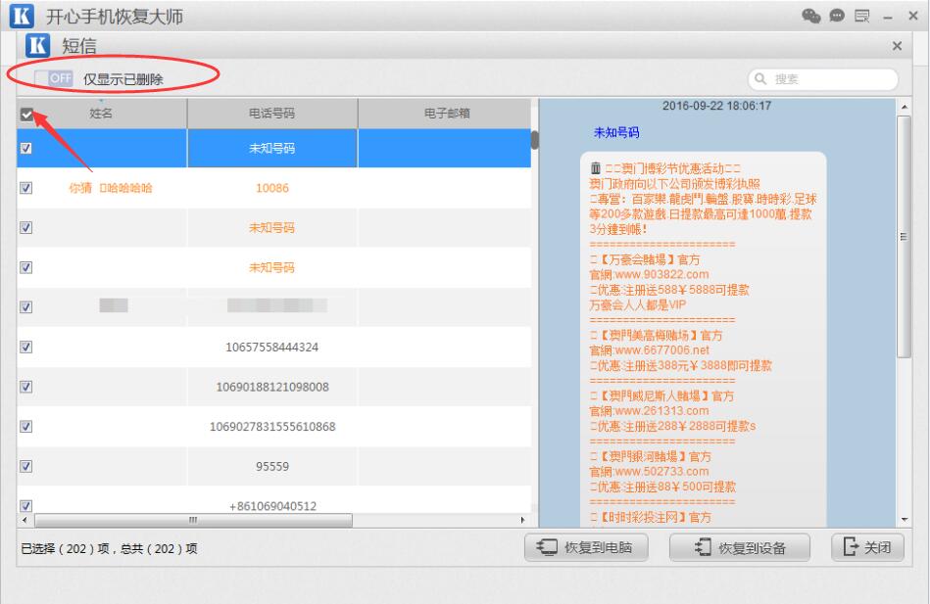Click 未知号码 sender name in message preview
The width and height of the screenshot is (930, 604).
(616, 133)
